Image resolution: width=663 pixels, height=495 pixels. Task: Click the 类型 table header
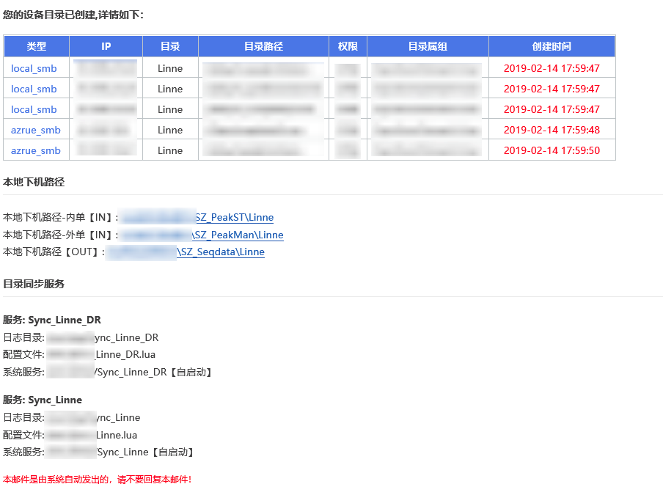click(x=37, y=46)
